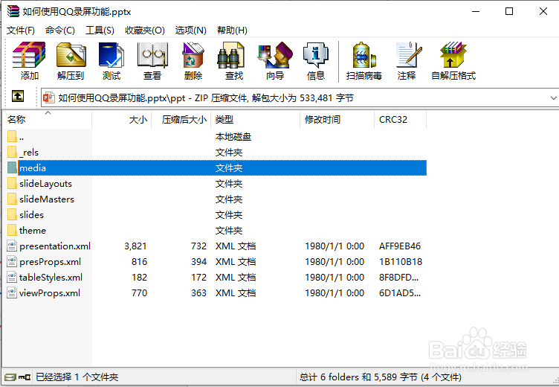Image resolution: width=559 pixels, height=387 pixels.
Task: Click CRC32 value 1B110B18
Action: click(401, 262)
